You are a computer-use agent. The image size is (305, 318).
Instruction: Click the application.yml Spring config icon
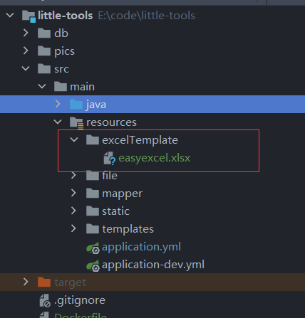coord(93,248)
